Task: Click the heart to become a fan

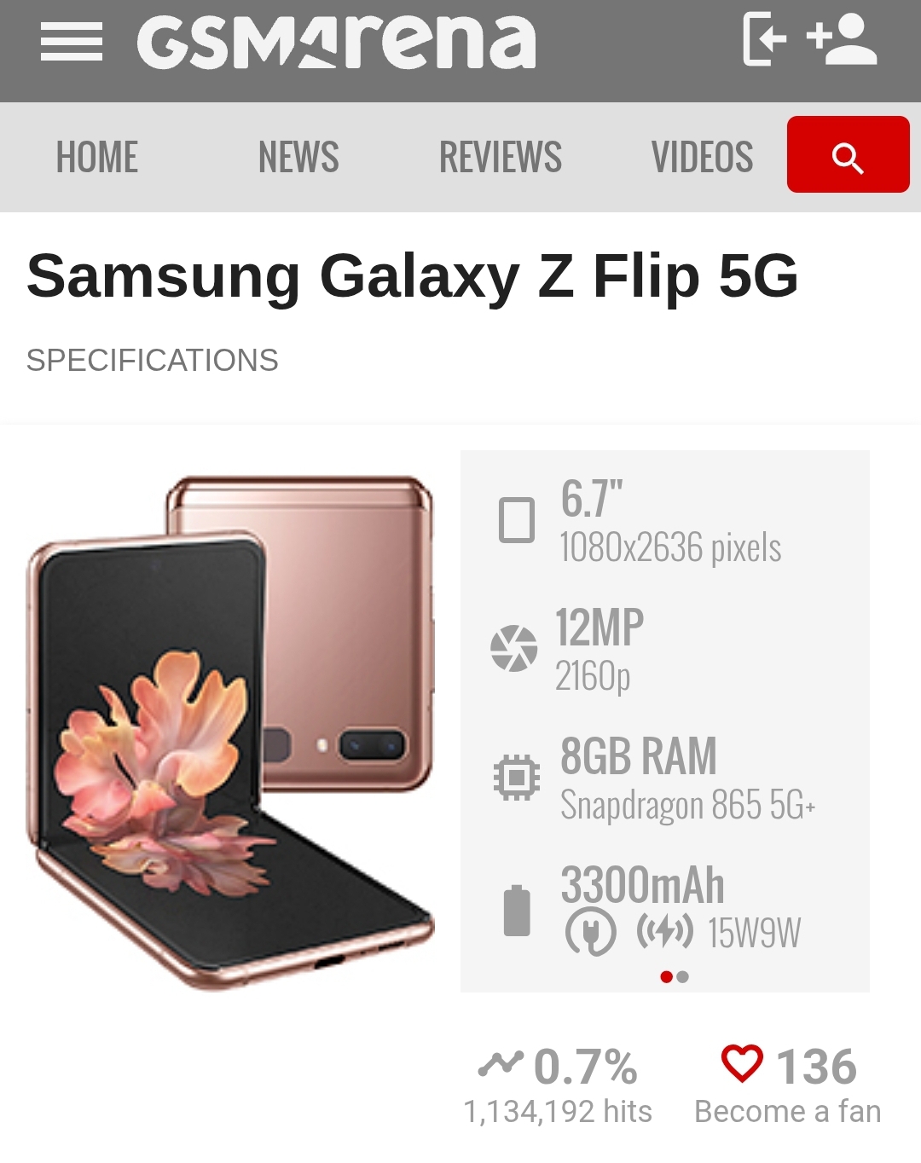Action: pyautogui.click(x=742, y=1064)
